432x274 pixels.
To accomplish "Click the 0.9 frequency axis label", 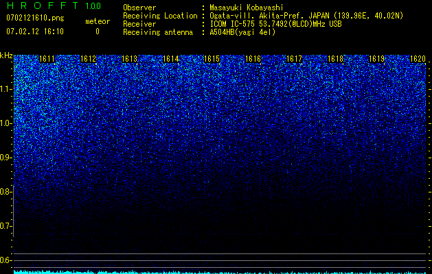I will coord(5,158).
